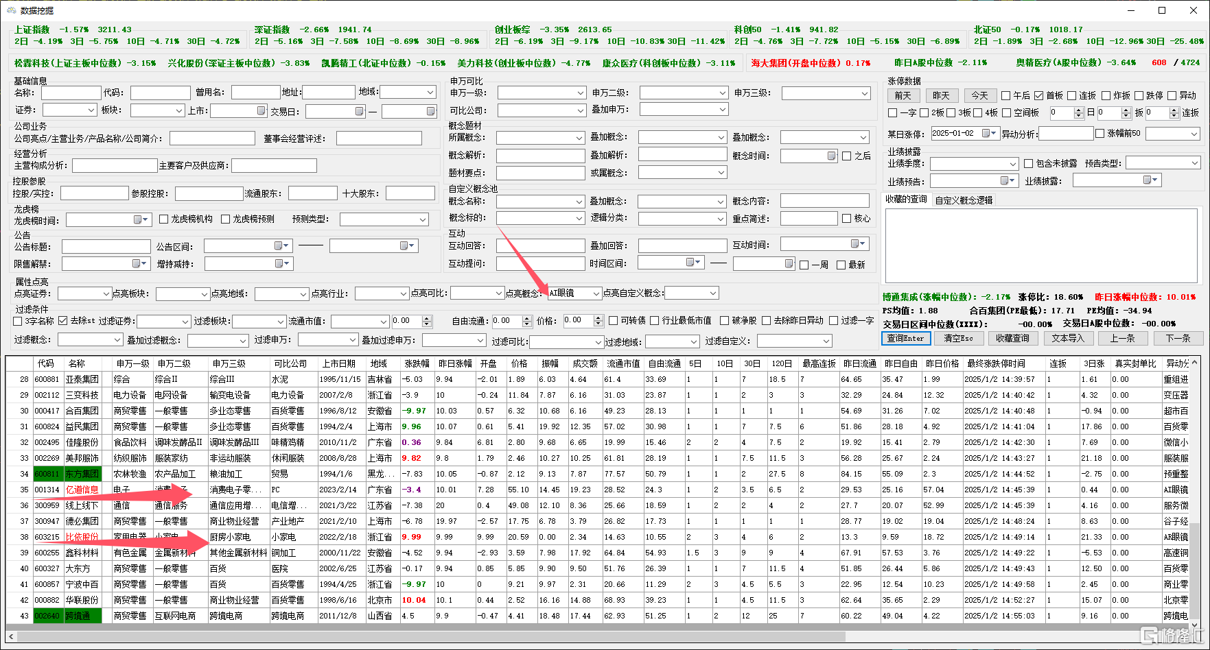Increase the 价格 filter spinner
The image size is (1210, 650).
(x=600, y=318)
